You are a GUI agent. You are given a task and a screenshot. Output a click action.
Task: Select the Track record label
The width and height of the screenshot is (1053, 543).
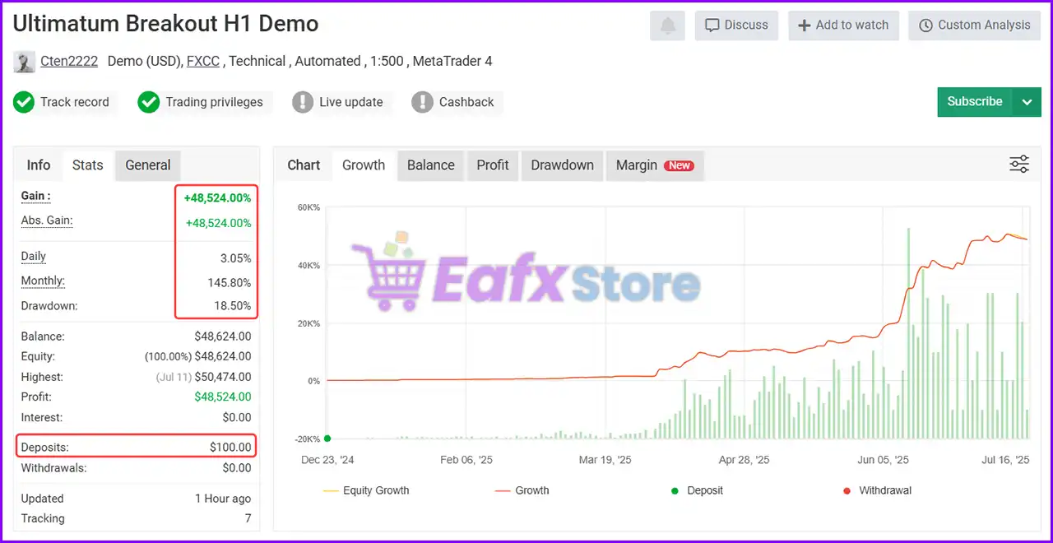[x=75, y=102]
